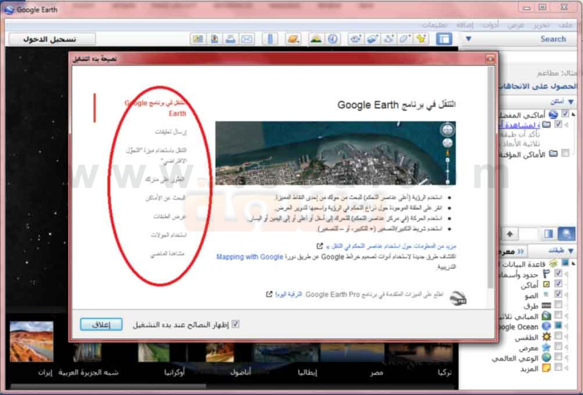Click the folder icon of الأماكن المؤقتة
Viewport: 583px width, 395px height.
553,153
